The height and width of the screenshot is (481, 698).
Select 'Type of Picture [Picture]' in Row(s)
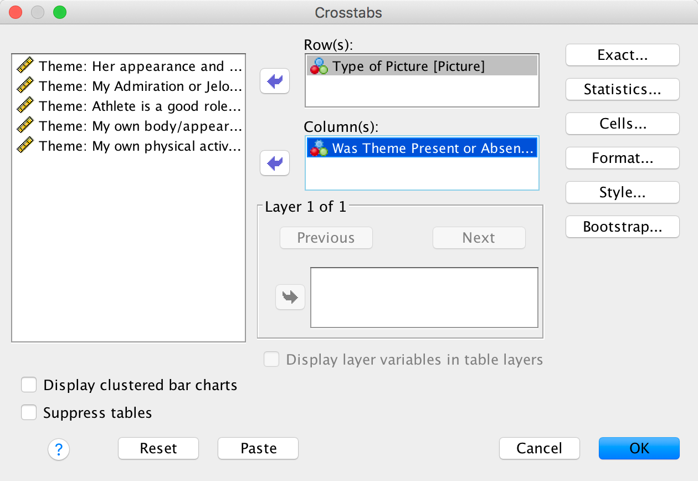click(x=408, y=66)
